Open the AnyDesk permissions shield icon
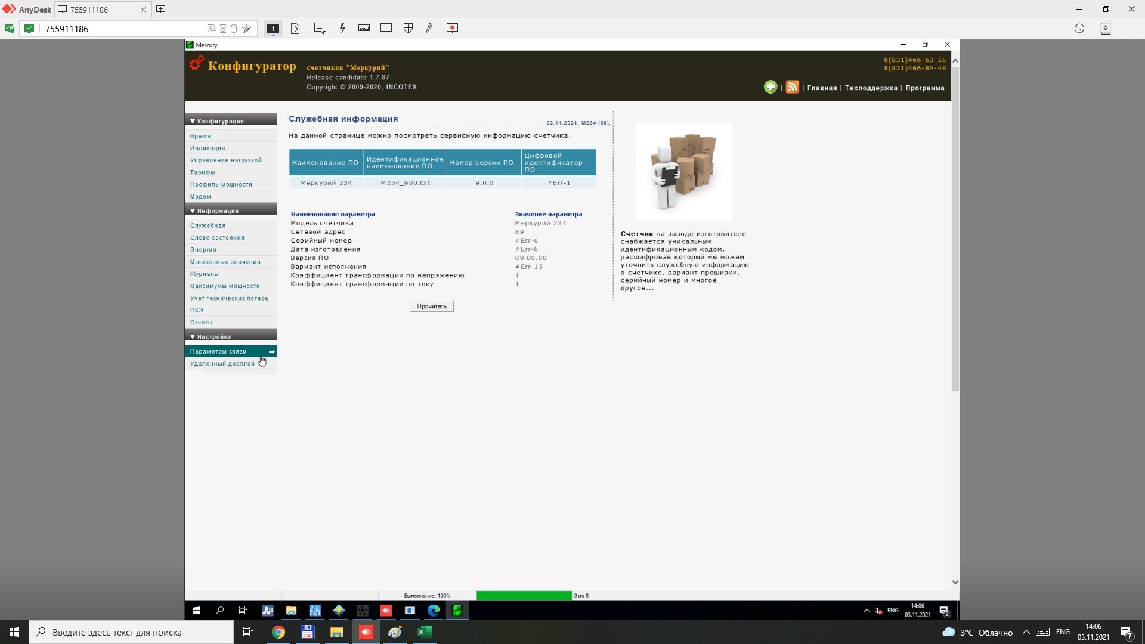Screen dimensions: 1145x644 point(409,28)
